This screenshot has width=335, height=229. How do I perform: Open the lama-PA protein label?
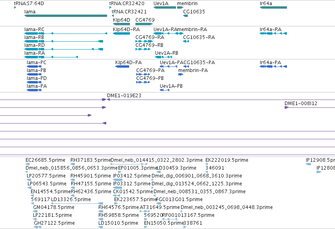[37, 86]
